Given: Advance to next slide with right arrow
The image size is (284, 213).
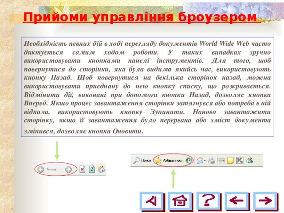Looking at the screenshot, I should (x=266, y=201).
